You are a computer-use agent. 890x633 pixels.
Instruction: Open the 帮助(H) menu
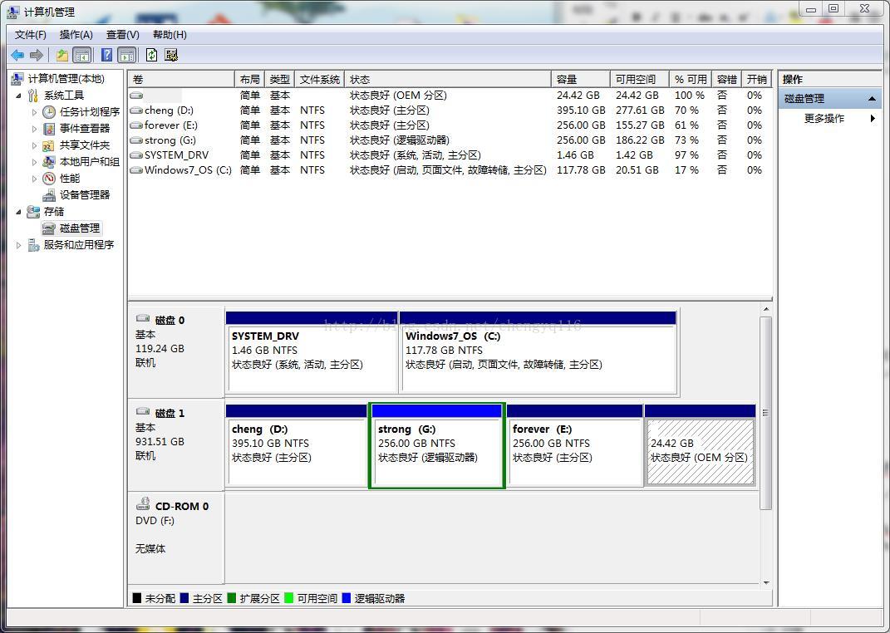(x=170, y=35)
